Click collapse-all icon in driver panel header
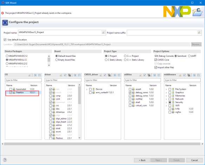 [x=79, y=75]
